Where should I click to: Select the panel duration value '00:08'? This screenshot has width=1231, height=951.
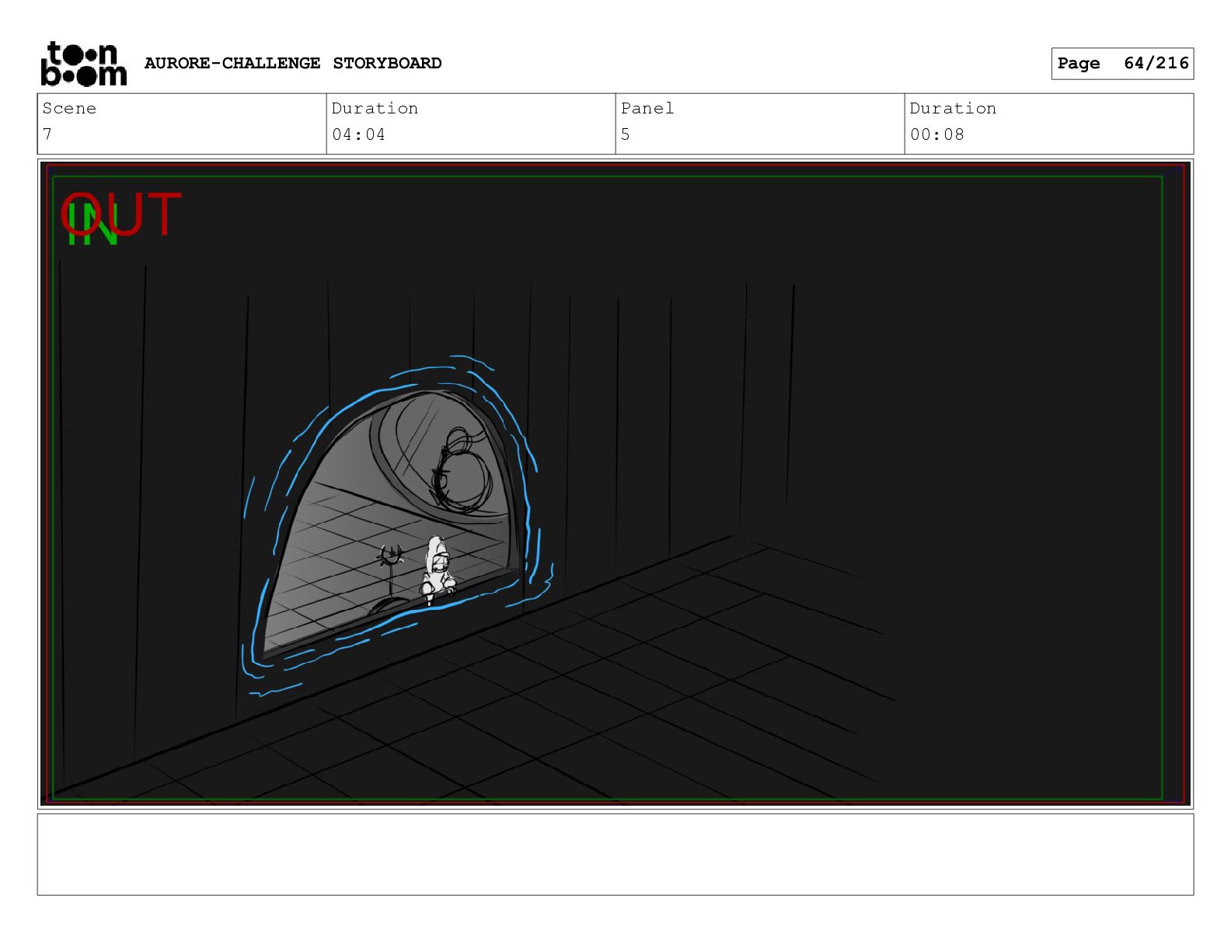pos(936,134)
